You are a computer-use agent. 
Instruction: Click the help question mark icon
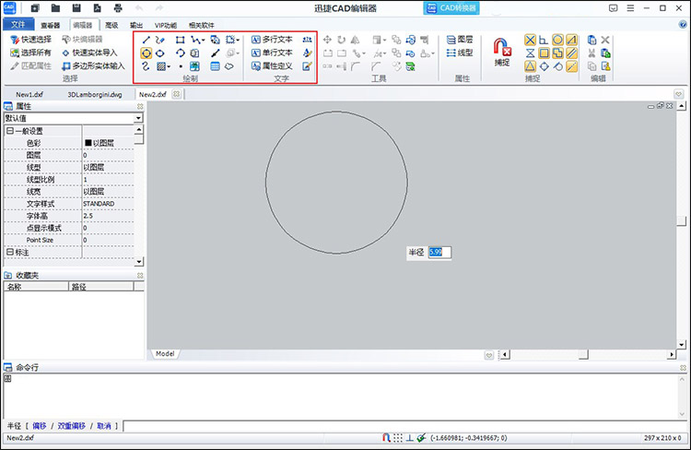click(x=683, y=25)
